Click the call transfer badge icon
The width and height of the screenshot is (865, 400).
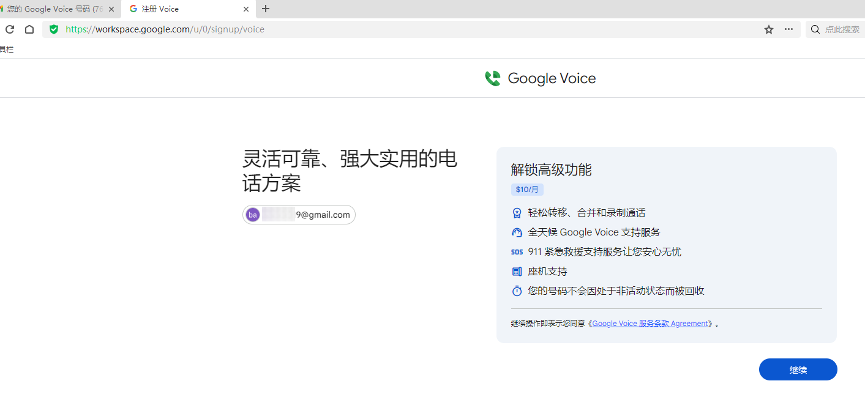[x=517, y=213]
